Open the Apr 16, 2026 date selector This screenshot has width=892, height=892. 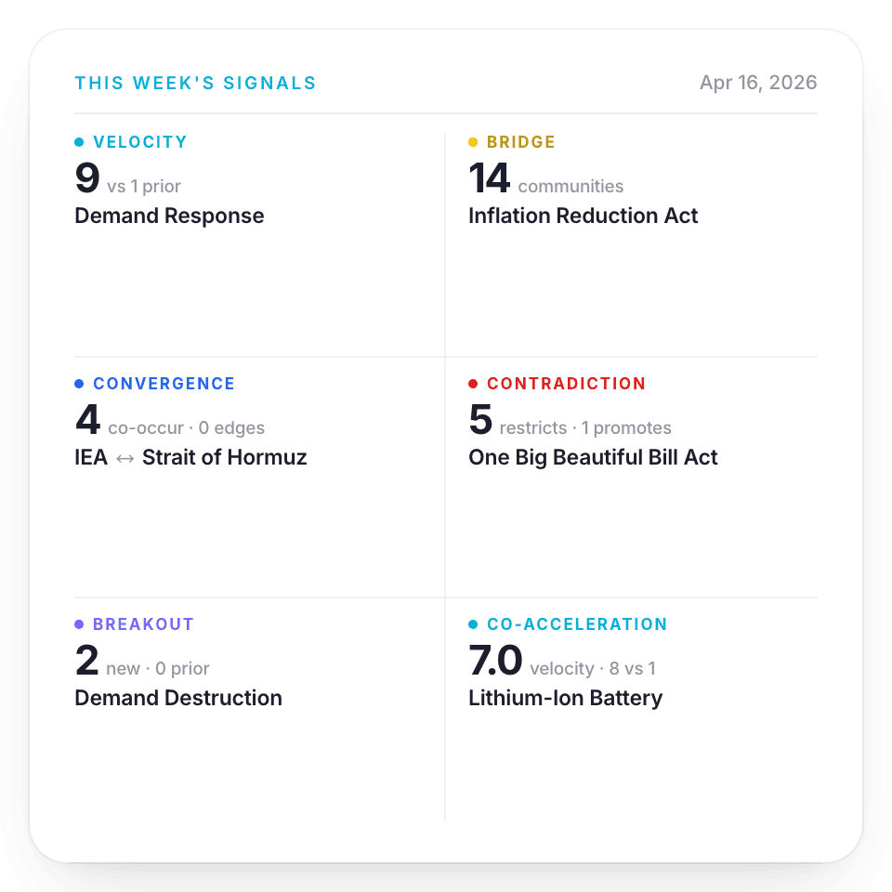(759, 82)
